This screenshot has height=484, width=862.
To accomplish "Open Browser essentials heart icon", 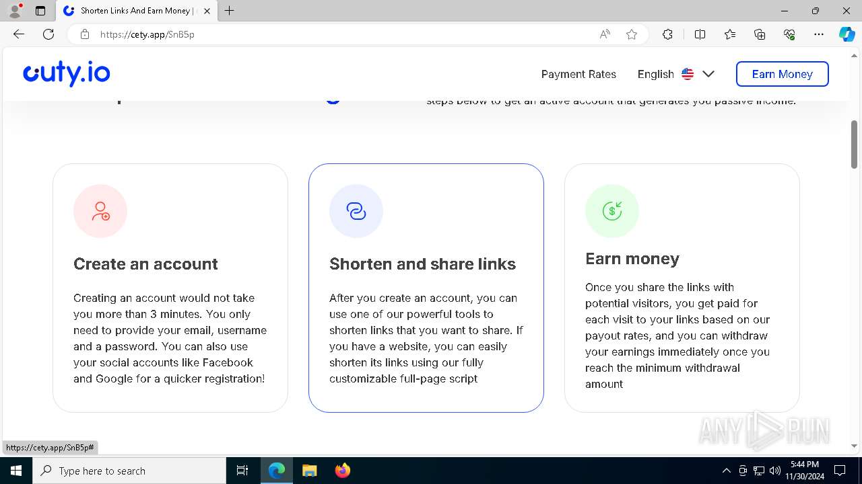I will click(789, 34).
